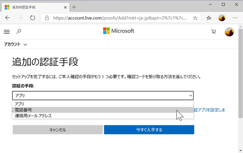
Task: Choose アプリ from the dropdown list
Action: [103, 104]
